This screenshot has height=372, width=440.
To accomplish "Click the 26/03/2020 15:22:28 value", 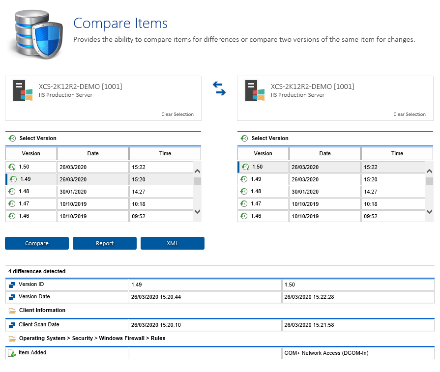I will (x=309, y=297).
